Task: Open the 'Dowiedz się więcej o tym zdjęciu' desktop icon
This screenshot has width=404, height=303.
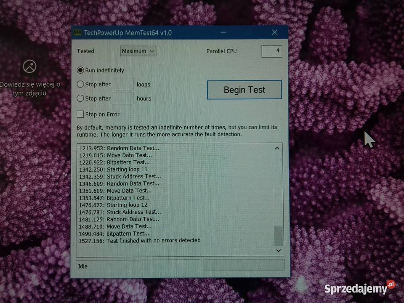Action: (x=29, y=66)
